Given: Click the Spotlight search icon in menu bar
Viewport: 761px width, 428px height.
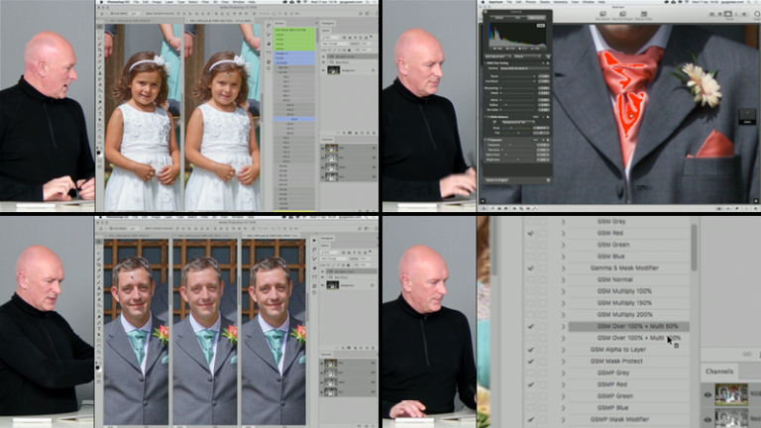Looking at the screenshot, I should point(747,4).
